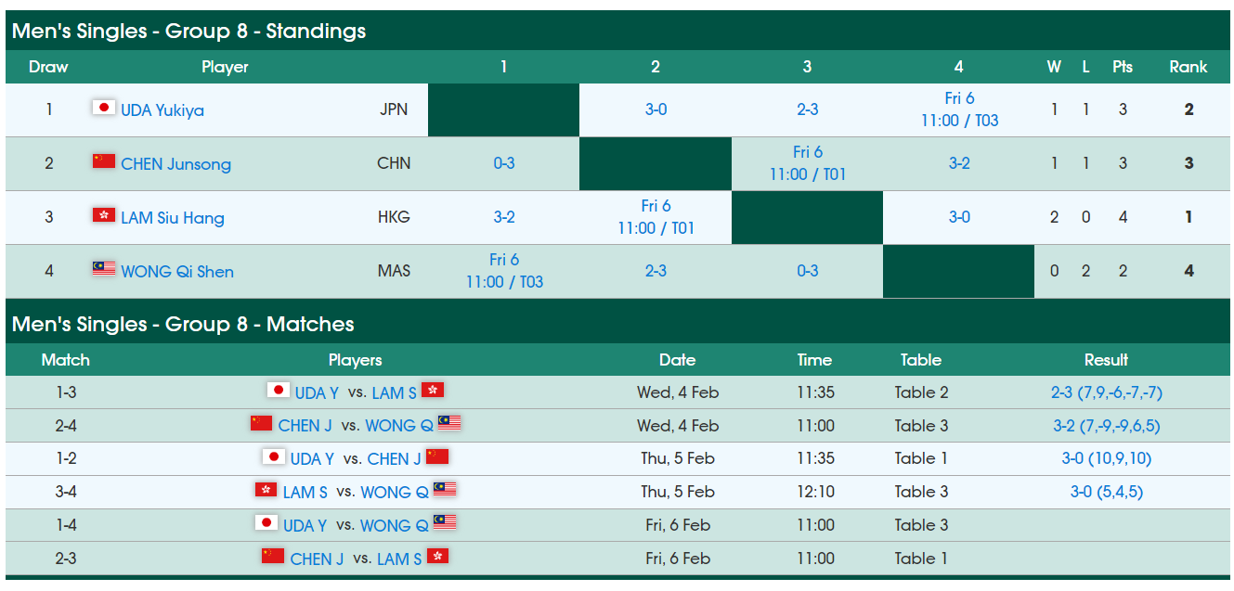Open result 3-2 (7,-9,-9,6,5) details
This screenshot has height=591, width=1234.
click(x=1106, y=426)
